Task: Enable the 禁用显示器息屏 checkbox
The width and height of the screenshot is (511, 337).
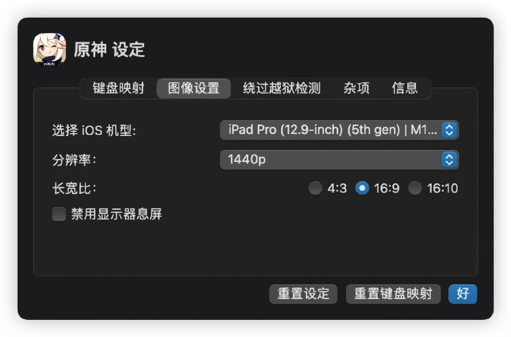Action: click(x=59, y=215)
